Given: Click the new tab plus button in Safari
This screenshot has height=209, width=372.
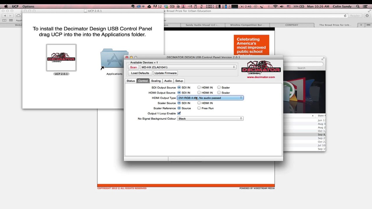Looking at the screenshot, I should (x=361, y=25).
